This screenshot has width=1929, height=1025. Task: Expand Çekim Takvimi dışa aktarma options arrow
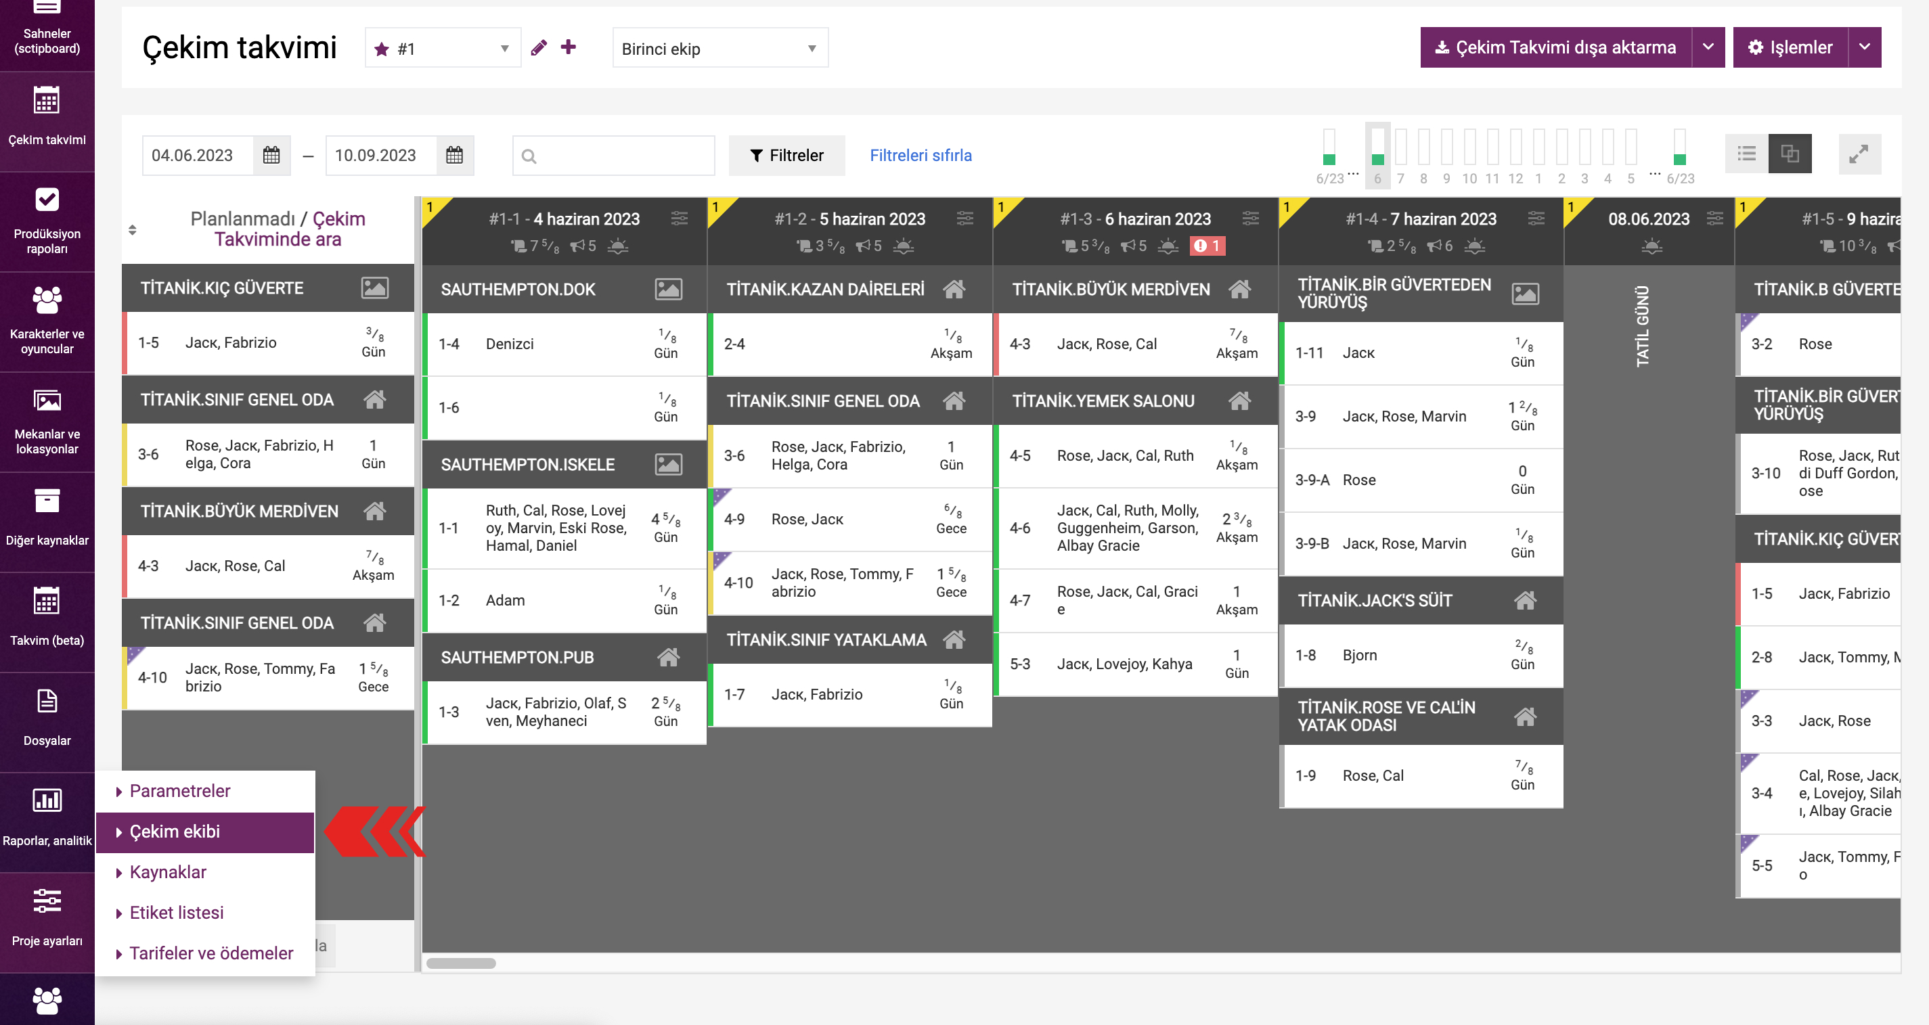[x=1708, y=47]
